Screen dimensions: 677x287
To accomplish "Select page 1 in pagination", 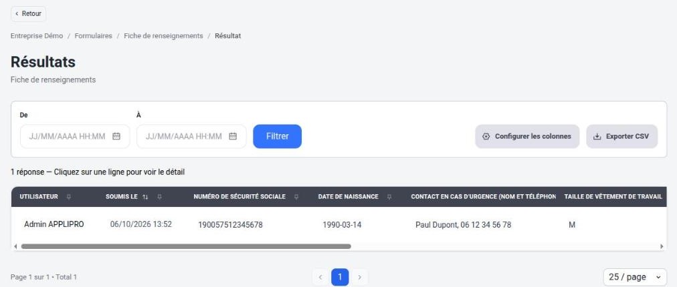I will coord(340,277).
